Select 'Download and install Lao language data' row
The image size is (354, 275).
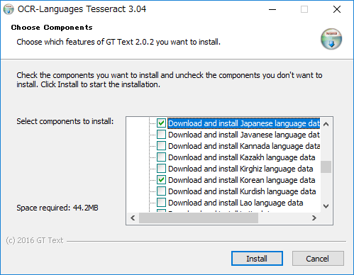click(236, 203)
